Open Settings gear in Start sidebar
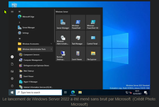 point(12,79)
